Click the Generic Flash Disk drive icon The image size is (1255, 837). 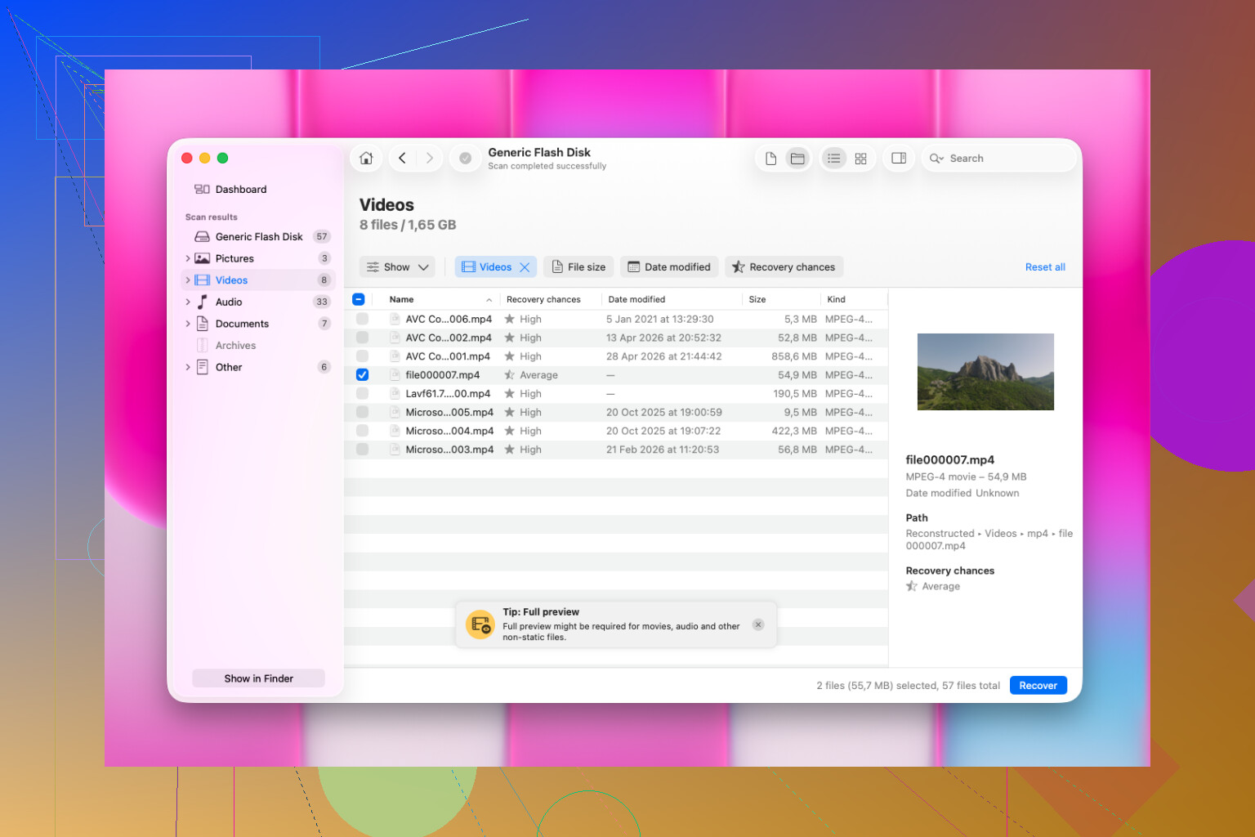point(202,236)
